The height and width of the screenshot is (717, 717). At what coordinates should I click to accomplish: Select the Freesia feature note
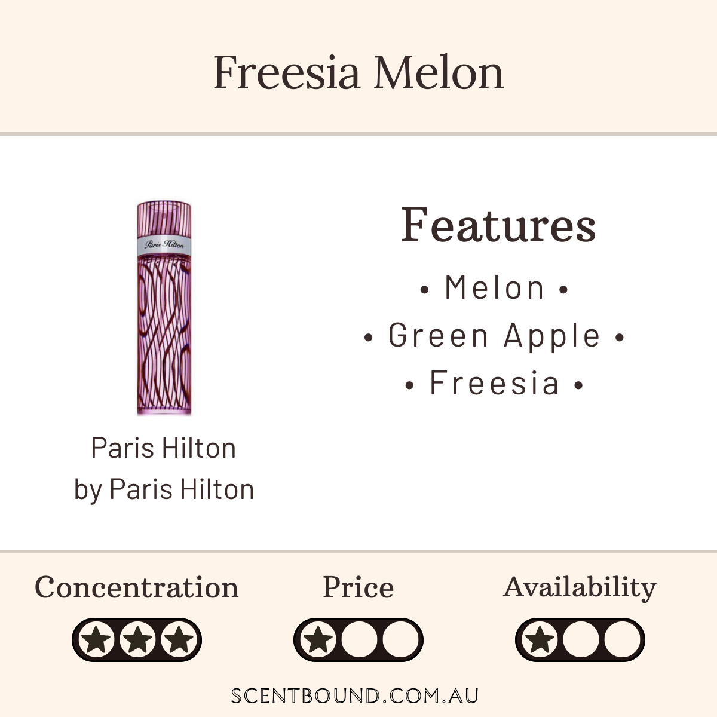click(494, 383)
